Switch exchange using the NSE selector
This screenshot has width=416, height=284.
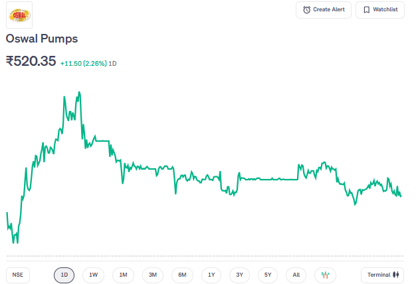coord(17,275)
